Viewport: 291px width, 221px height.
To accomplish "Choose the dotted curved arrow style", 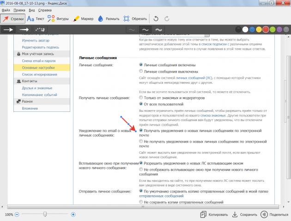I will click(40, 29).
